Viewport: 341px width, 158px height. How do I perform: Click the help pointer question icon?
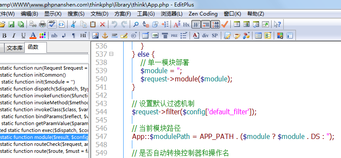pyautogui.click(x=278, y=24)
